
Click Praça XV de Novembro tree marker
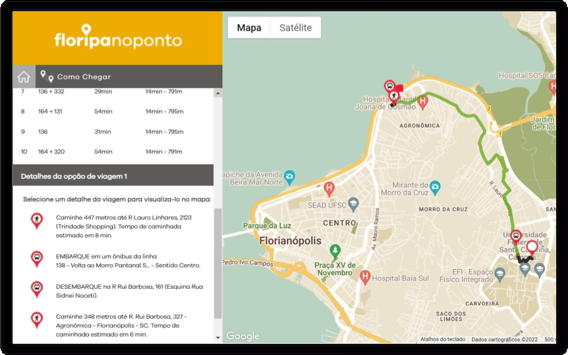(335, 251)
